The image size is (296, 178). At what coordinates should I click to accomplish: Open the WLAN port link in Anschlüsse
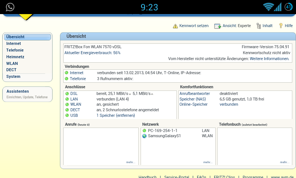tap(76, 104)
